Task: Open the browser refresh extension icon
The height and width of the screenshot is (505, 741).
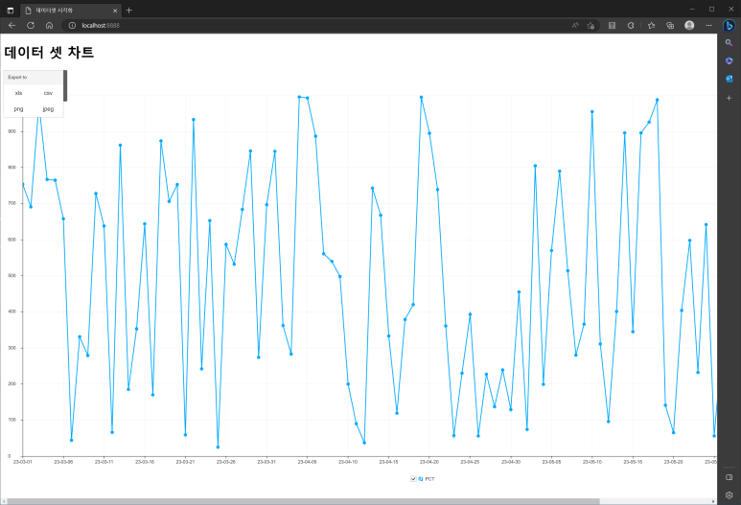Action: click(x=631, y=26)
